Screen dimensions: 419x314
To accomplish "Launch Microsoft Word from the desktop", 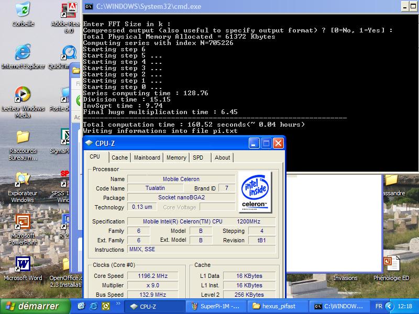I will pyautogui.click(x=23, y=264).
